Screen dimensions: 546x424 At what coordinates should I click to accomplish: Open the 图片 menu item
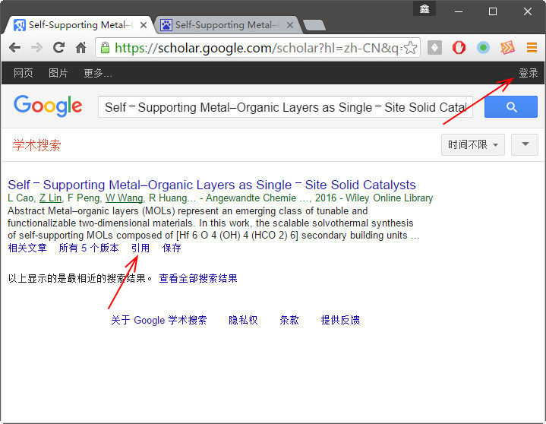pos(58,73)
